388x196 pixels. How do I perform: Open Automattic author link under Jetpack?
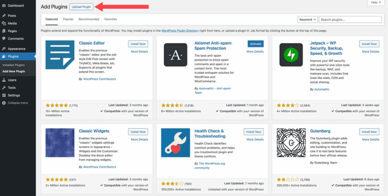point(322,89)
